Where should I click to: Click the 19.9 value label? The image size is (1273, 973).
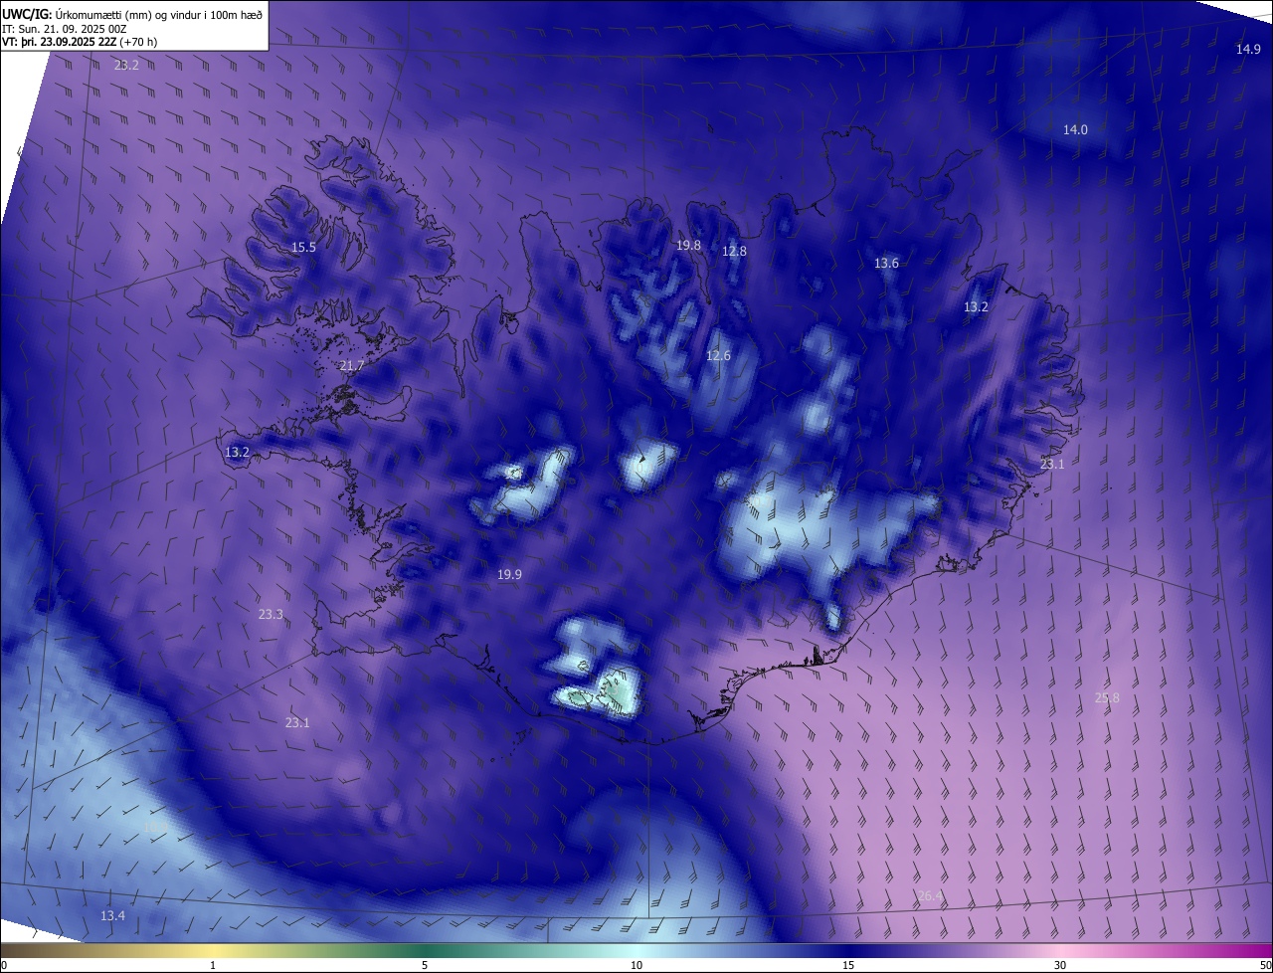pos(509,574)
